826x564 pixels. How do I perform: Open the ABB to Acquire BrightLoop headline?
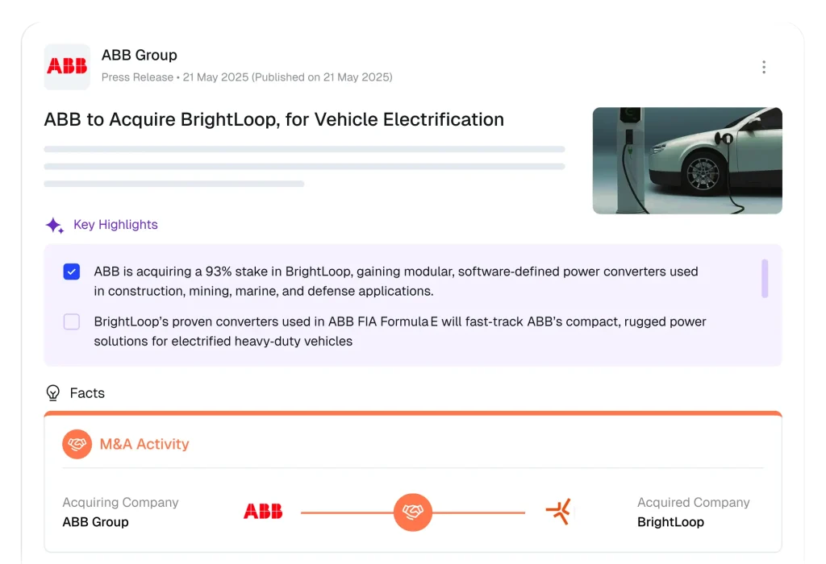(274, 120)
